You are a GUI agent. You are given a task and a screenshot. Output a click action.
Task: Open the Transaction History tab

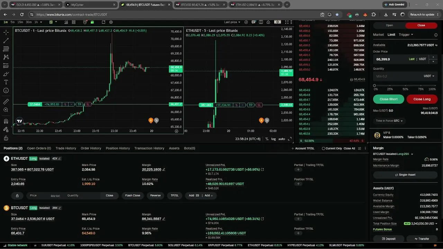coord(149,148)
